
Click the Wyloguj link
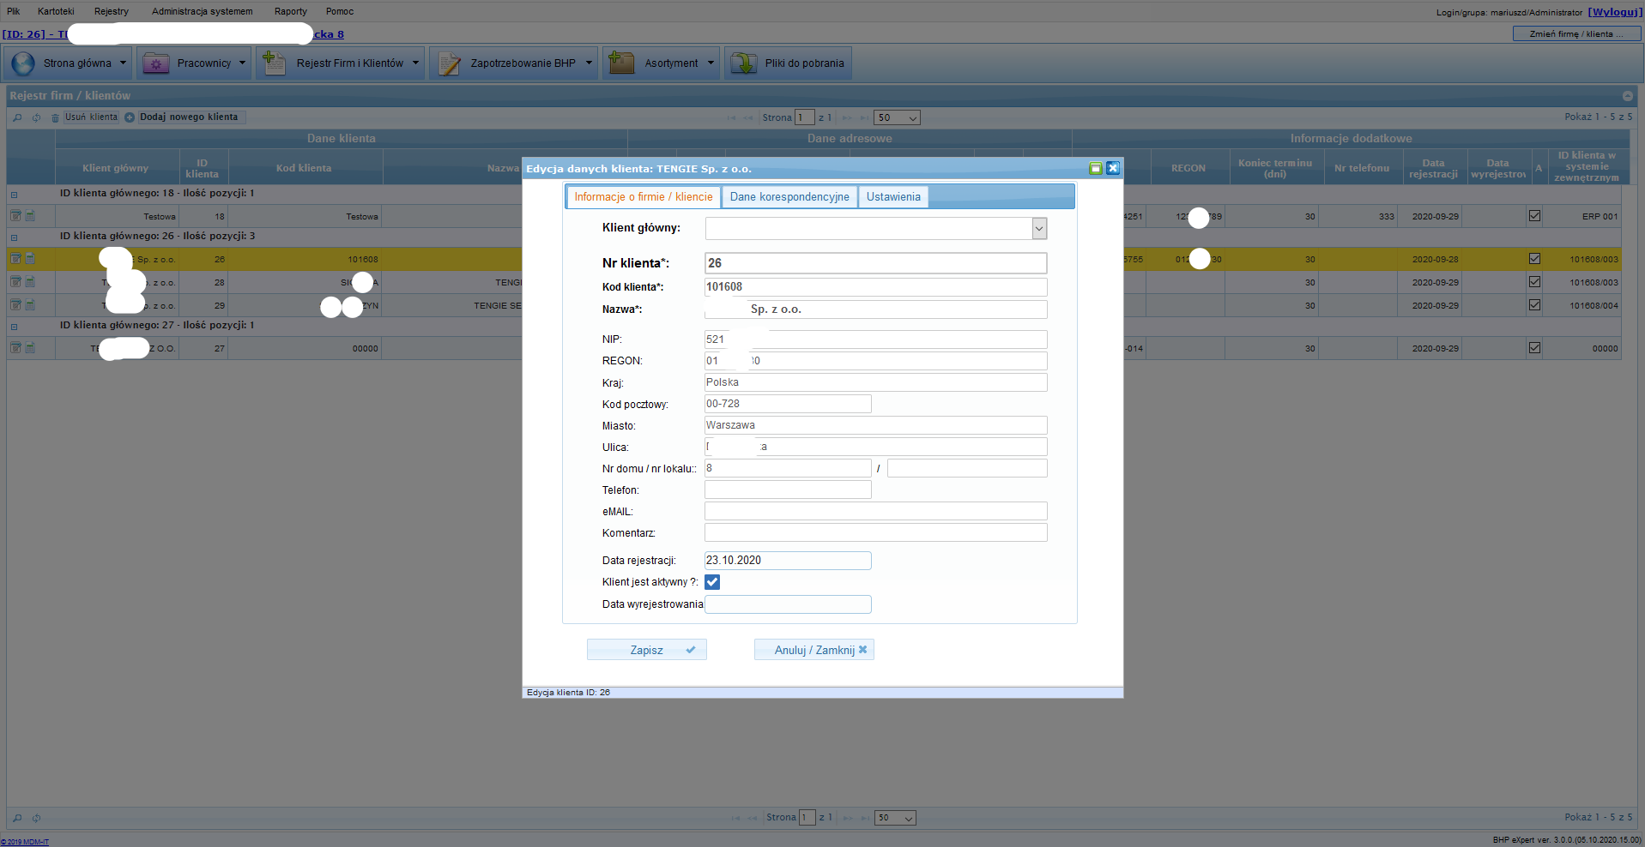[1615, 12]
